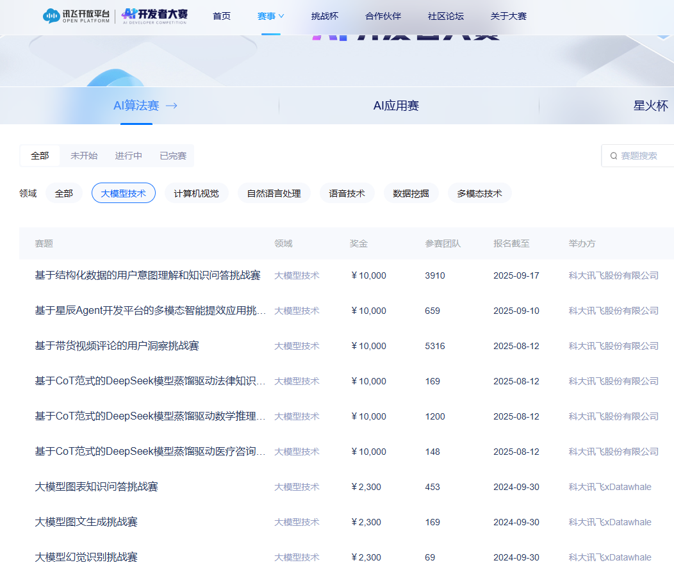Select the 数据挖掘 domain chip
The height and width of the screenshot is (581, 674).
coord(411,193)
